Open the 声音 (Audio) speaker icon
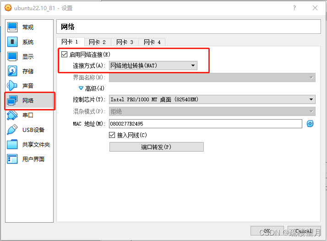 (12, 86)
